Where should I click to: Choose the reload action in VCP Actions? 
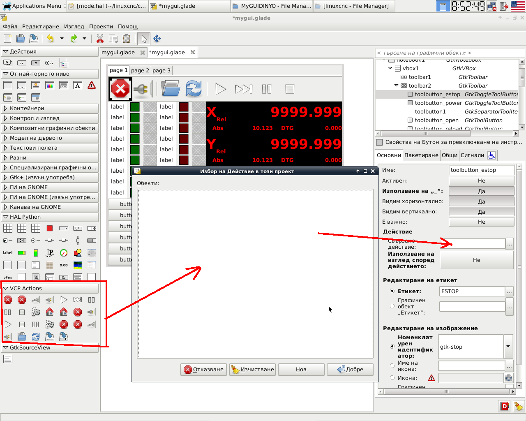coord(36,337)
